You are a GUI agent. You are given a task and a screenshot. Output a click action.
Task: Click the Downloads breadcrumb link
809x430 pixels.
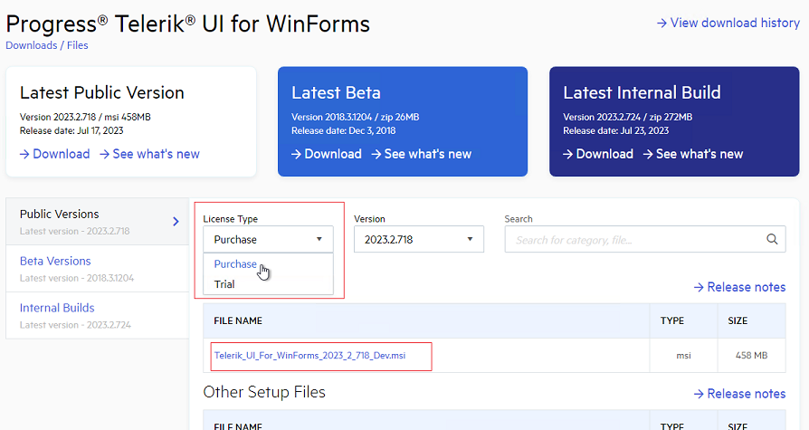(32, 45)
